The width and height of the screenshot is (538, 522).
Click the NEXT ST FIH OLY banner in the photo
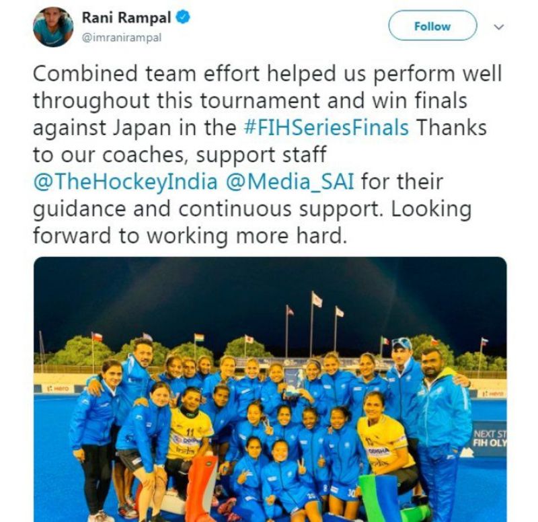(490, 439)
